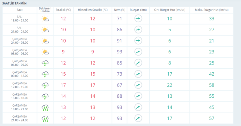Click the Rüzgar Yönü column header
The width and height of the screenshot is (241, 126).
pyautogui.click(x=138, y=10)
